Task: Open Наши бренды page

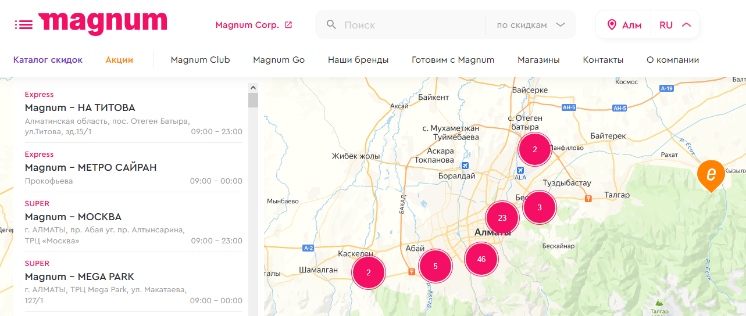Action: (x=358, y=60)
